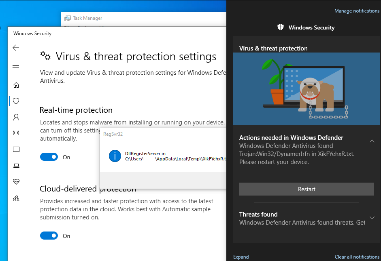381x261 pixels.
Task: Turn off Cloud-delivered protection toggle
Action: click(49, 236)
